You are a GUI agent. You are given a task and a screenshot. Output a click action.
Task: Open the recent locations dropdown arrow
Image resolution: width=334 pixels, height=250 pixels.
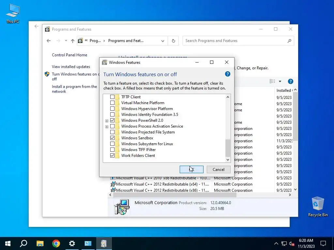[x=66, y=41]
